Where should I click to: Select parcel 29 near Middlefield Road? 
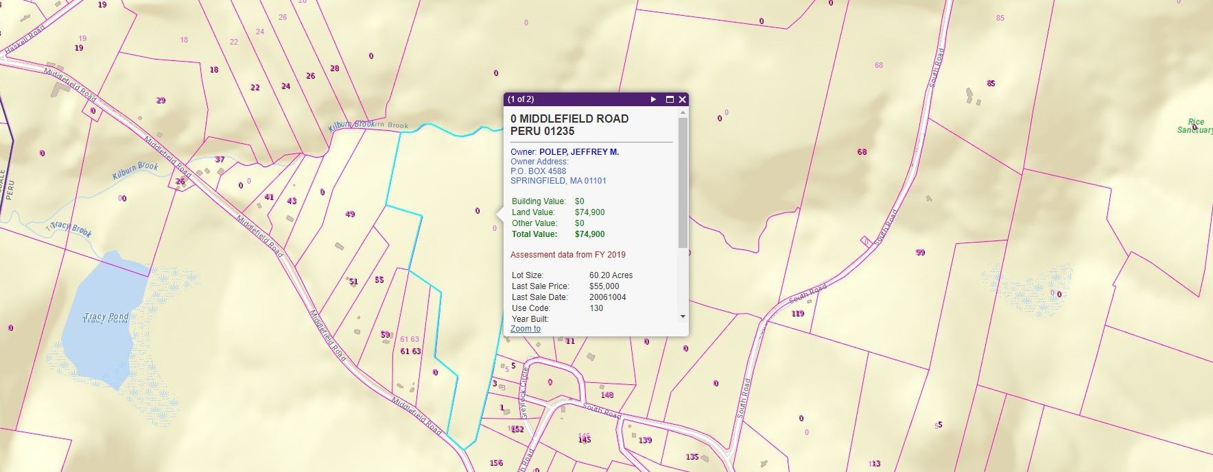161,101
